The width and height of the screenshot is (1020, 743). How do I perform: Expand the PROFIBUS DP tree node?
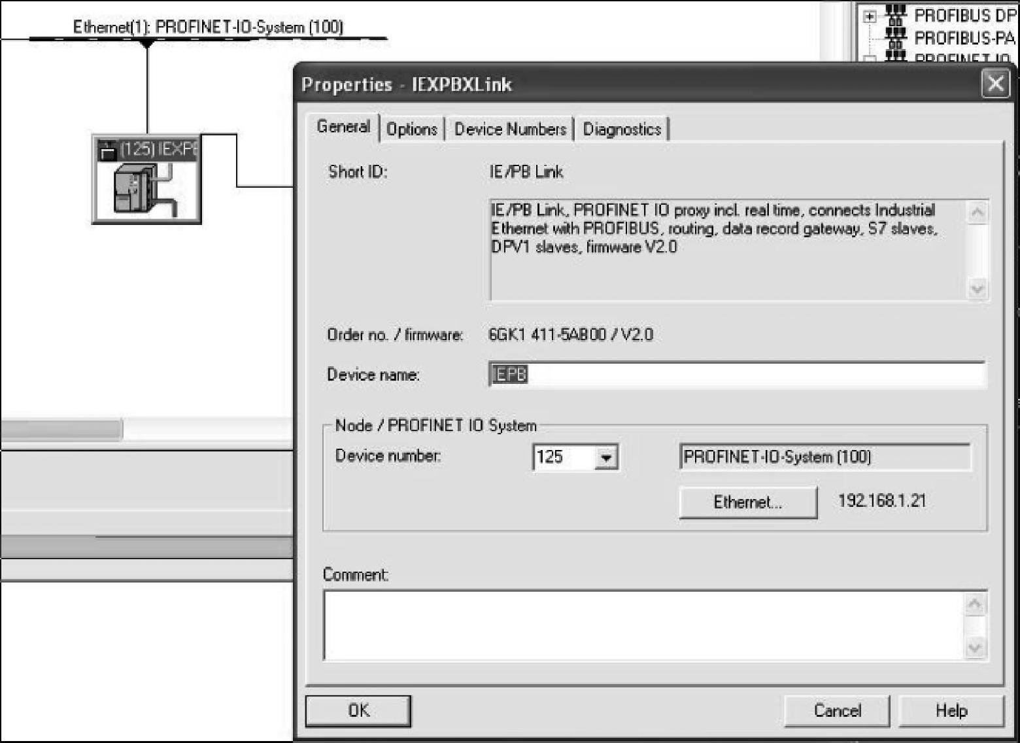[x=870, y=16]
